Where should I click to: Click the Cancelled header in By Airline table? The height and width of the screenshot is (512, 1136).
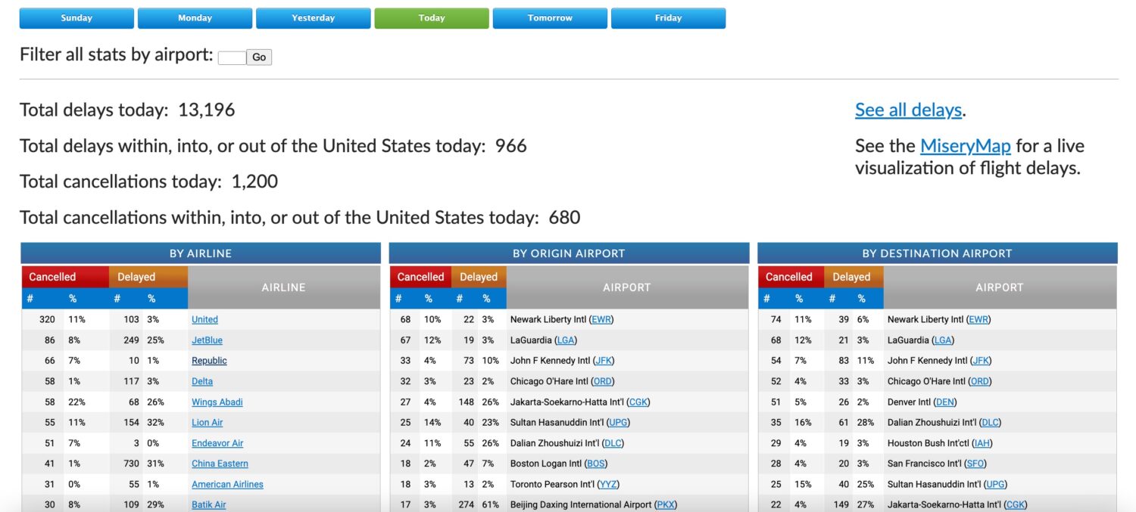[x=52, y=277]
